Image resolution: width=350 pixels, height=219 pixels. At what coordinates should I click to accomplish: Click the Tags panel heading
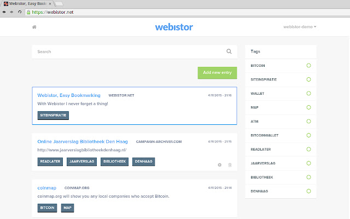255,51
